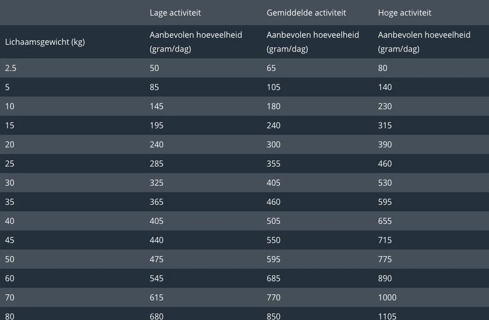
Task: Click the 685 value in the 60 kg row
Action: pyautogui.click(x=273, y=278)
